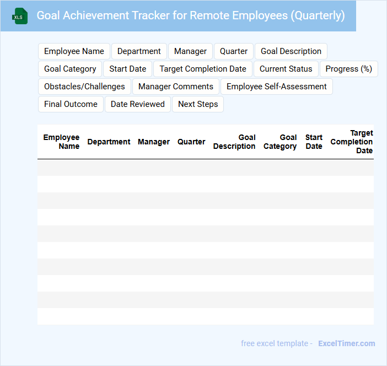Select the Obstacles/Challenges tag
The image size is (387, 366).
click(x=84, y=87)
